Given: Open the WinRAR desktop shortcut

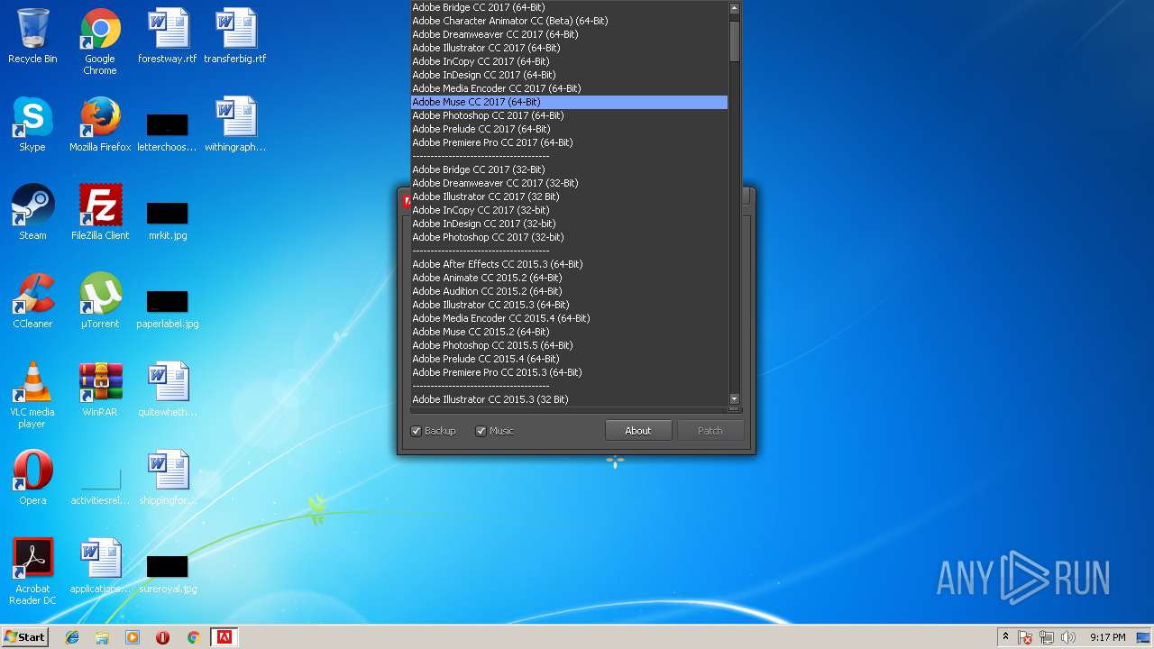Looking at the screenshot, I should click(x=100, y=390).
